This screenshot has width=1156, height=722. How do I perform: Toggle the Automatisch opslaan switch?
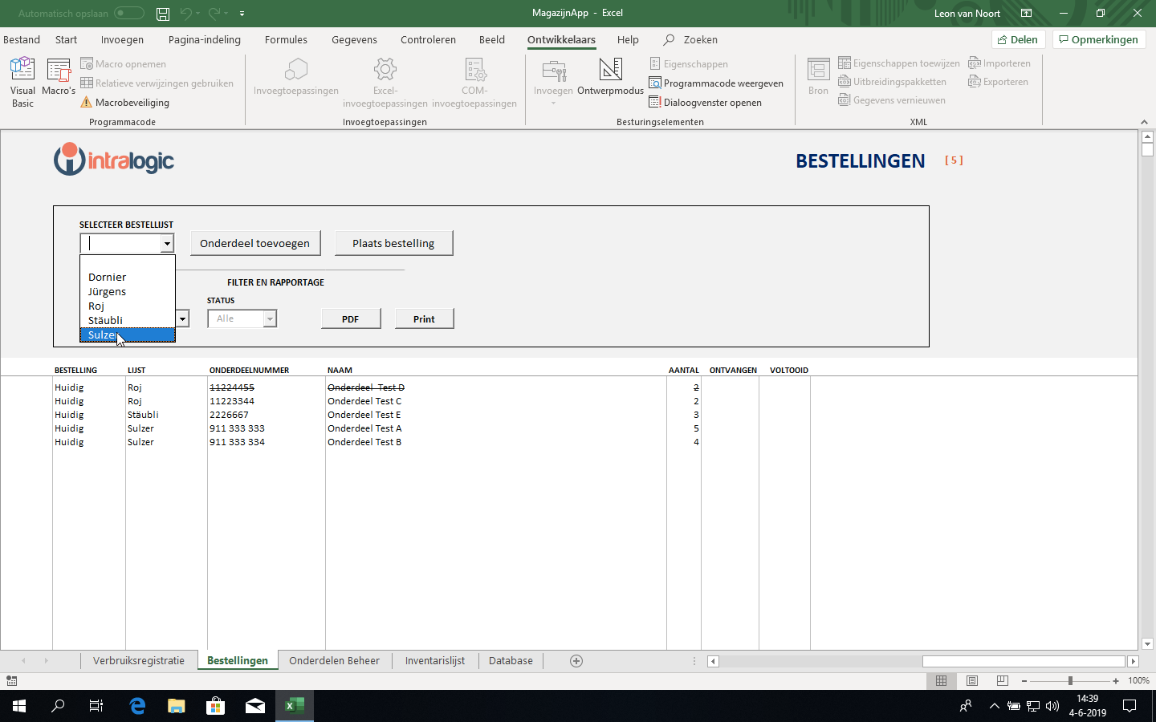point(128,14)
